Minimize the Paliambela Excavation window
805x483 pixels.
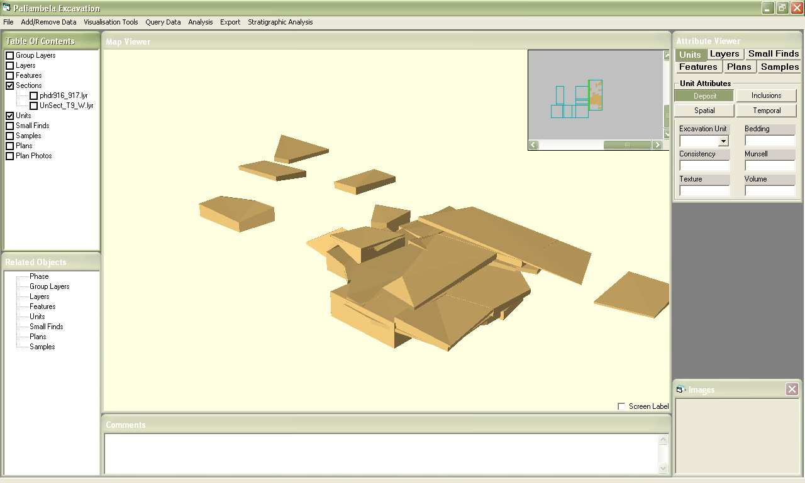pos(768,8)
